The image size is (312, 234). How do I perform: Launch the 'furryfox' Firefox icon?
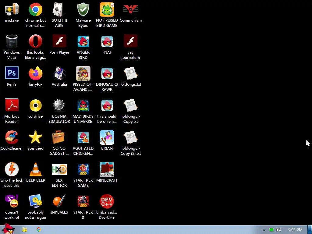click(x=35, y=73)
